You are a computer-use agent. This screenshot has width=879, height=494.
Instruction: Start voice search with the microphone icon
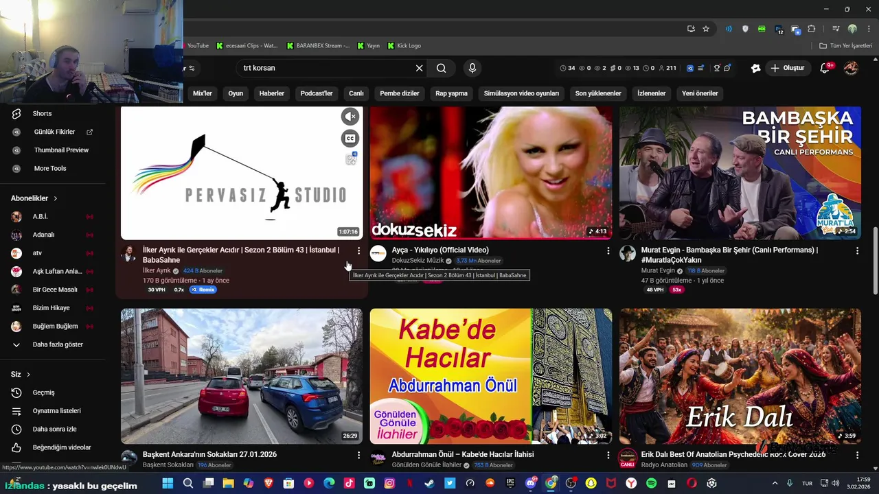pyautogui.click(x=472, y=68)
